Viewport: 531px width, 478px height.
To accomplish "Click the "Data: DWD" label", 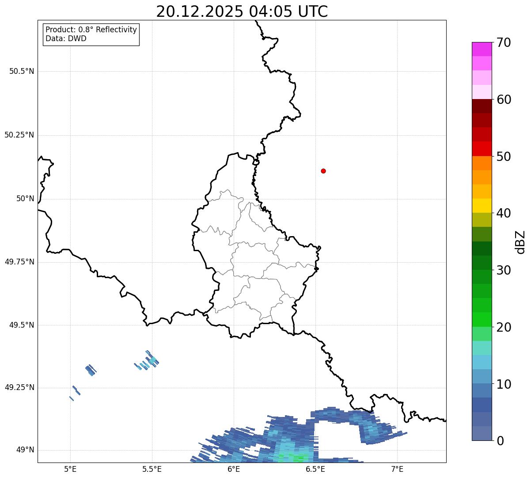I will pyautogui.click(x=66, y=38).
